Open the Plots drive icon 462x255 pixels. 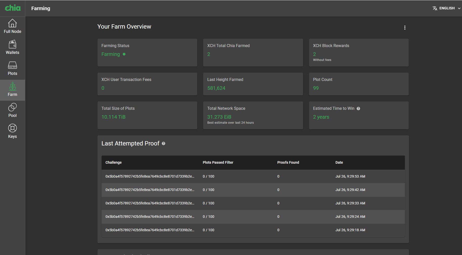pyautogui.click(x=12, y=65)
